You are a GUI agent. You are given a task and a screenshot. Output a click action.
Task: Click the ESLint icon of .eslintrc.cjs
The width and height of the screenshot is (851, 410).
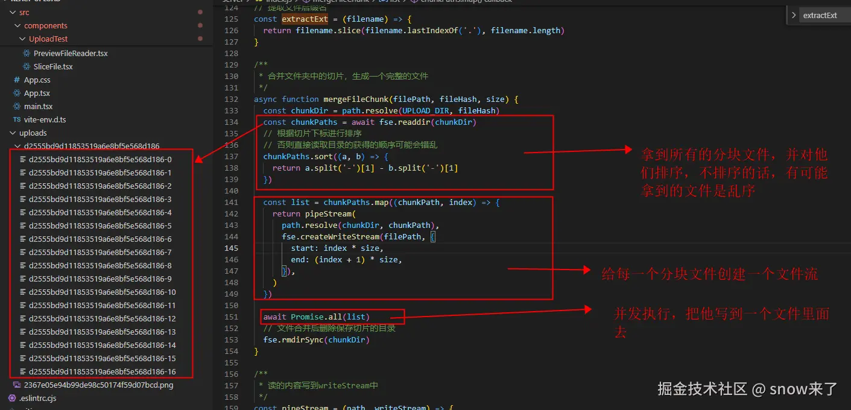(x=12, y=398)
